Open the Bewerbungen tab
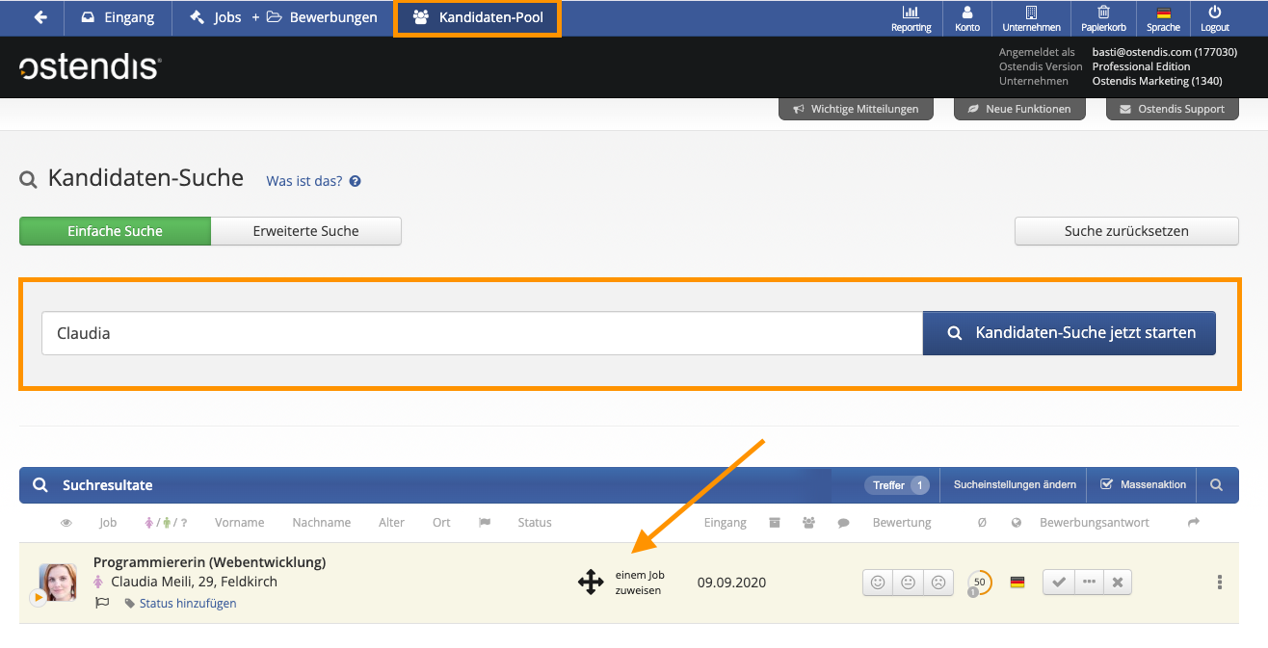Image resolution: width=1268 pixels, height=648 pixels. pos(322,17)
